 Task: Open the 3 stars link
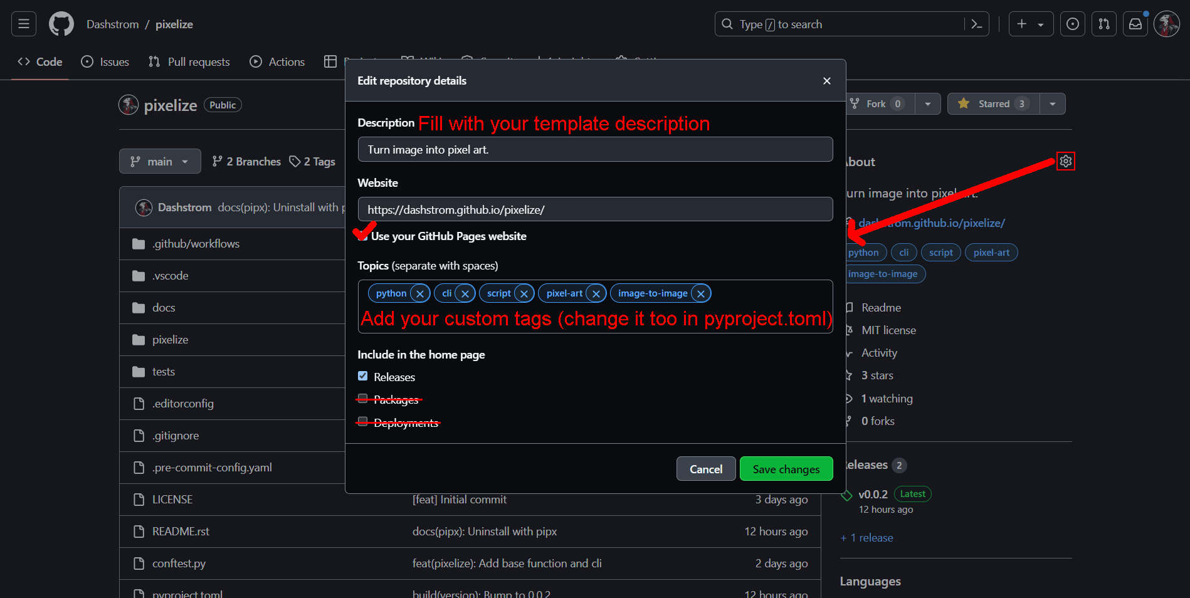click(x=877, y=375)
